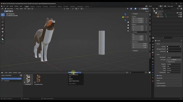This screenshot has height=102, width=183.
Task: Toggle the Collection exclude checkbox in outliner
Action: pyautogui.click(x=177, y=13)
